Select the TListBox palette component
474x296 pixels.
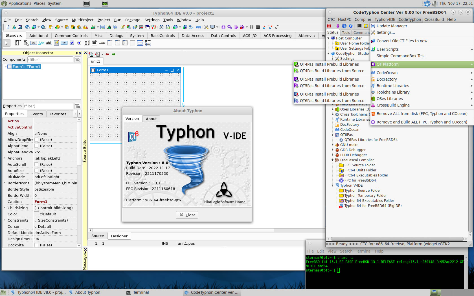pos(87,43)
